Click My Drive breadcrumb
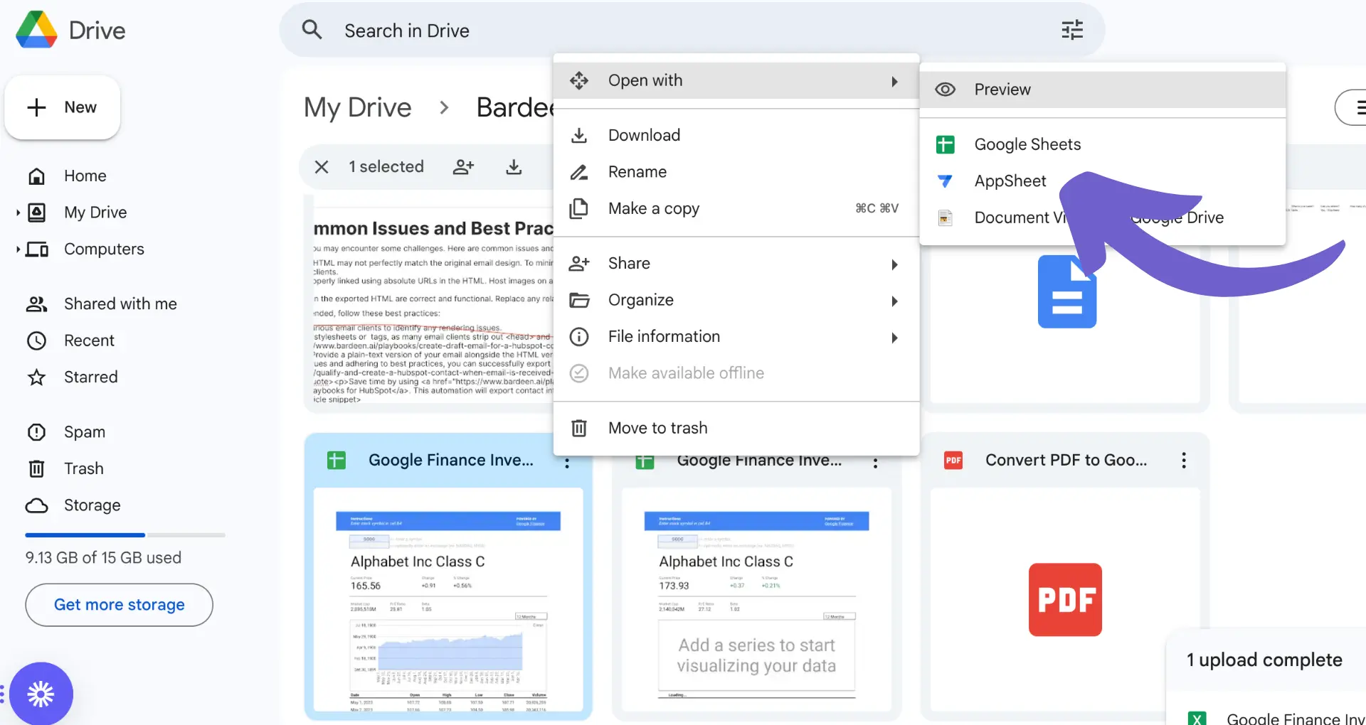 357,108
